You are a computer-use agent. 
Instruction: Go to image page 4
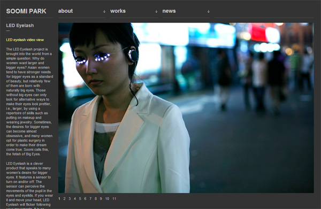click(x=75, y=198)
